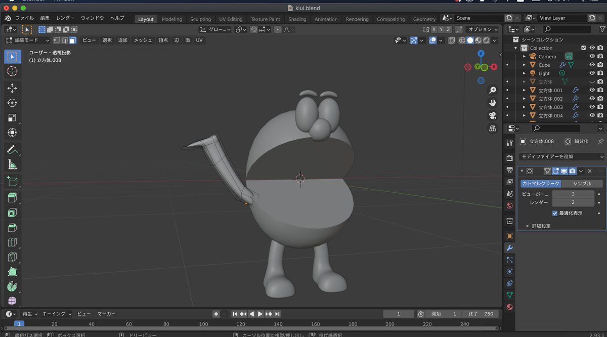Open the Tool properties tab icon
The height and width of the screenshot is (337, 607).
pyautogui.click(x=509, y=143)
